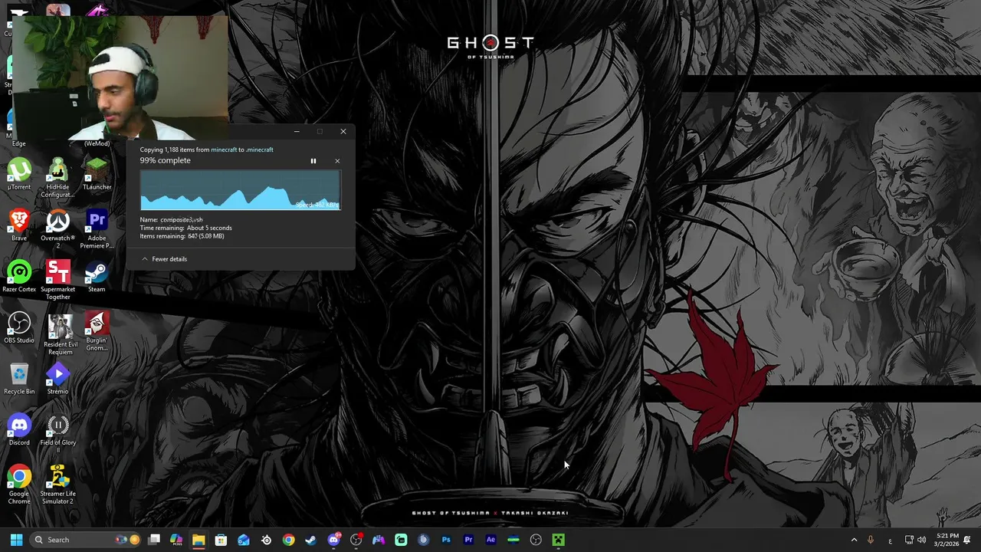981x552 pixels.
Task: Show hidden system tray icons
Action: click(x=854, y=540)
